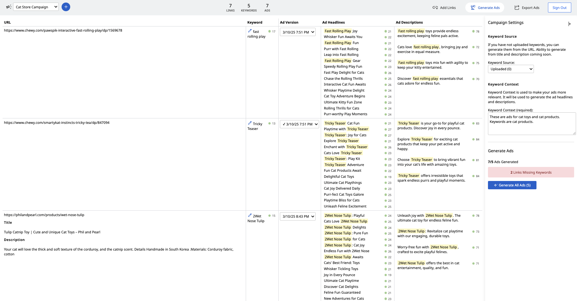Select the description starting 'Cats love fast rolling play'
Image resolution: width=577 pixels, height=301 pixels.
click(432, 49)
